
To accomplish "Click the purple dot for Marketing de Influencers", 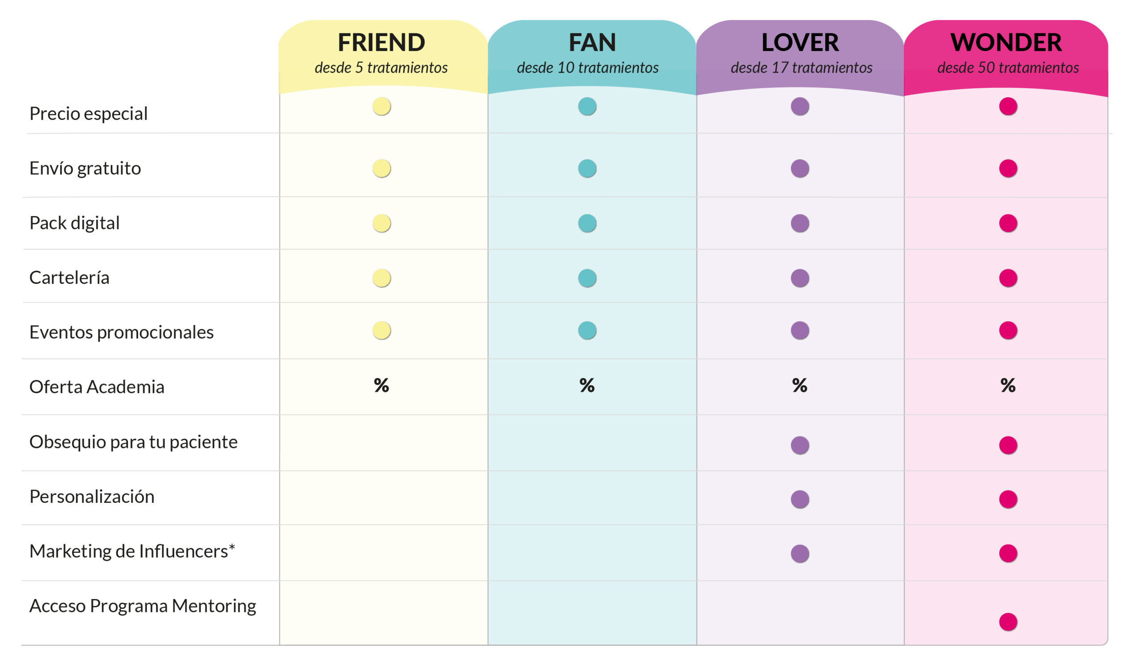I will pyautogui.click(x=800, y=554).
